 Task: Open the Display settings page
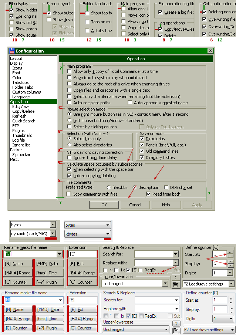(x=16, y=63)
